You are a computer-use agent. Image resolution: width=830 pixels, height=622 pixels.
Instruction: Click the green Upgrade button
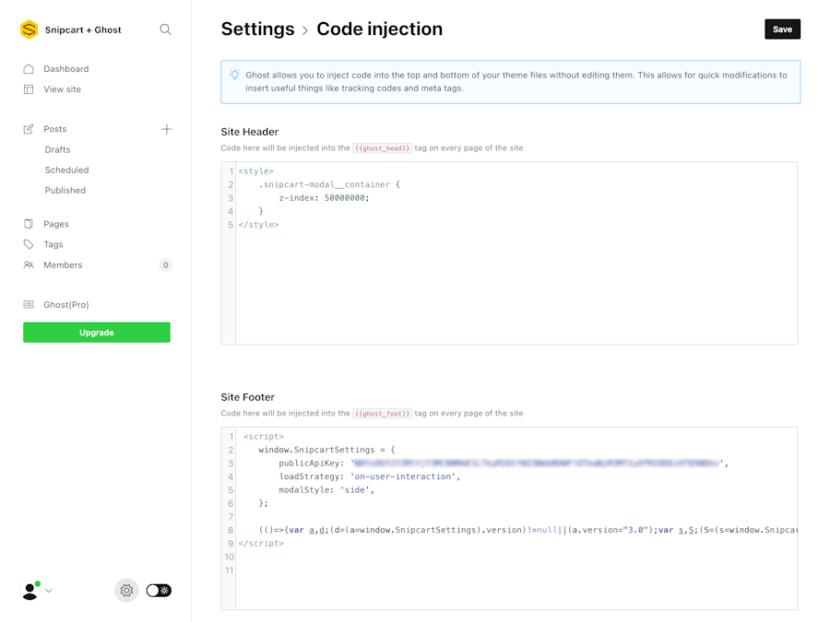point(97,332)
